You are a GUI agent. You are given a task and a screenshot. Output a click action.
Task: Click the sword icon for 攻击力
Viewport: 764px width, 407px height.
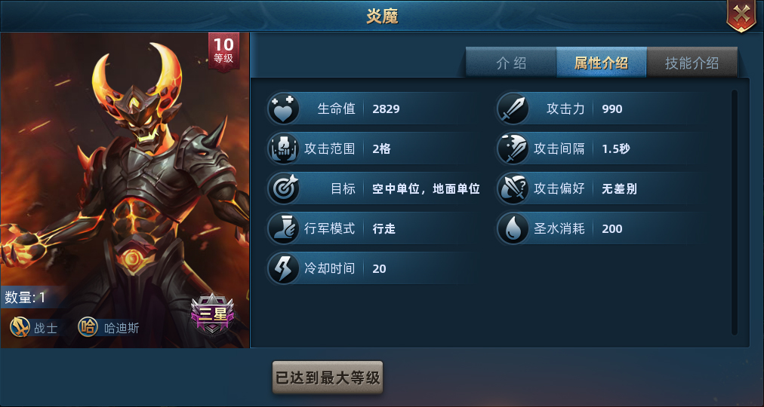tap(513, 109)
